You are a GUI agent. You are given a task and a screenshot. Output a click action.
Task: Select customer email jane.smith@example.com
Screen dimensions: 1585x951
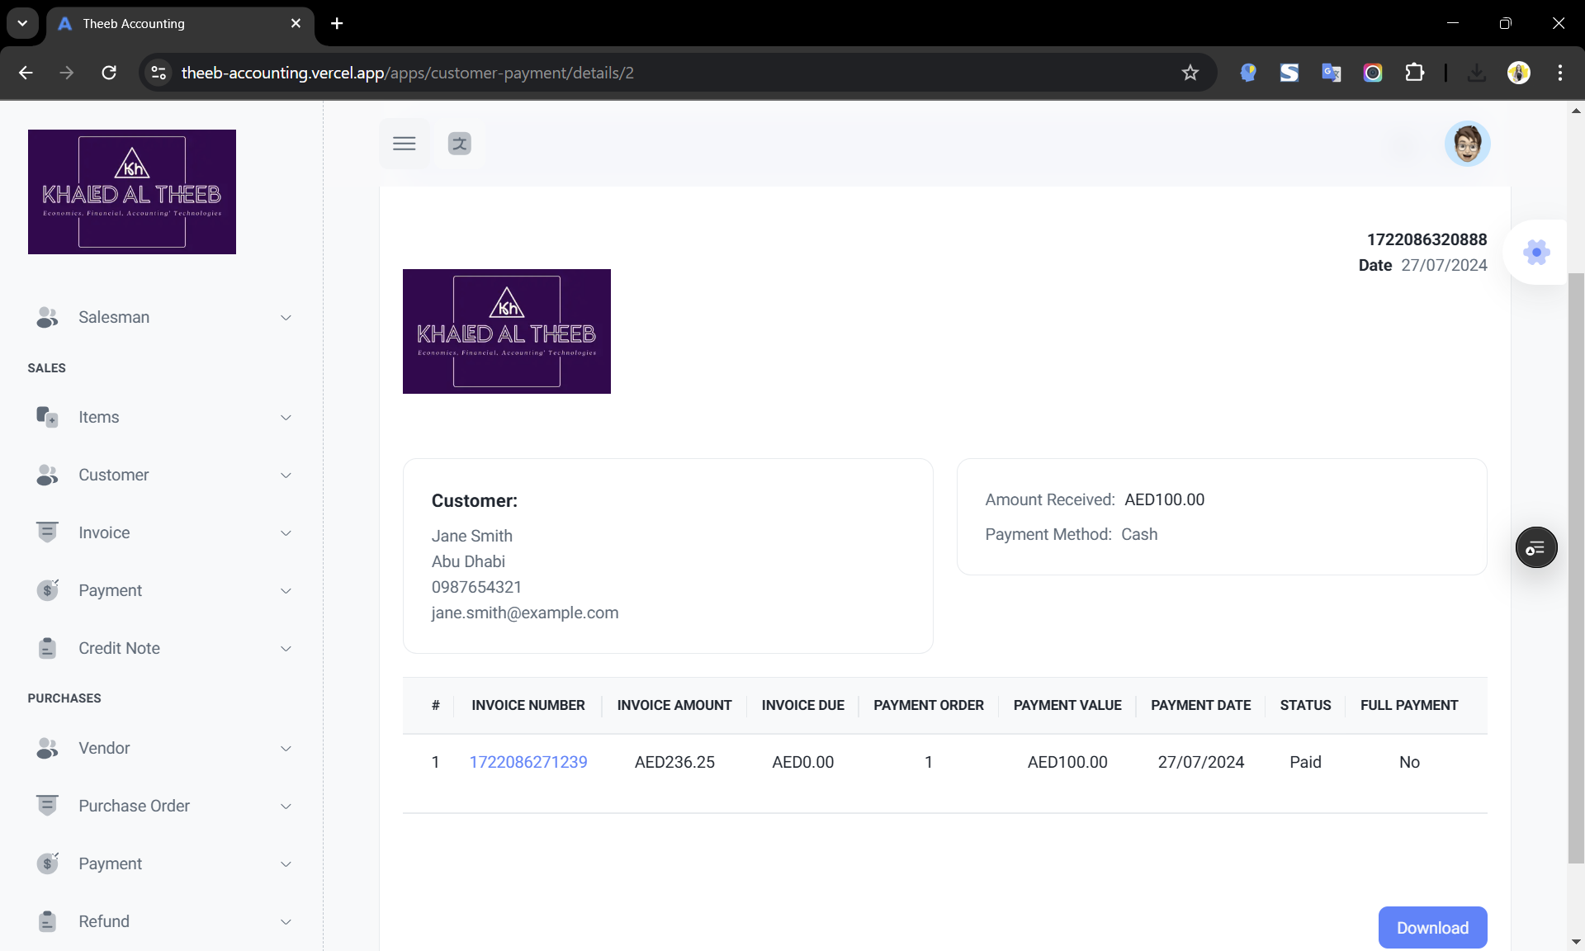click(525, 613)
